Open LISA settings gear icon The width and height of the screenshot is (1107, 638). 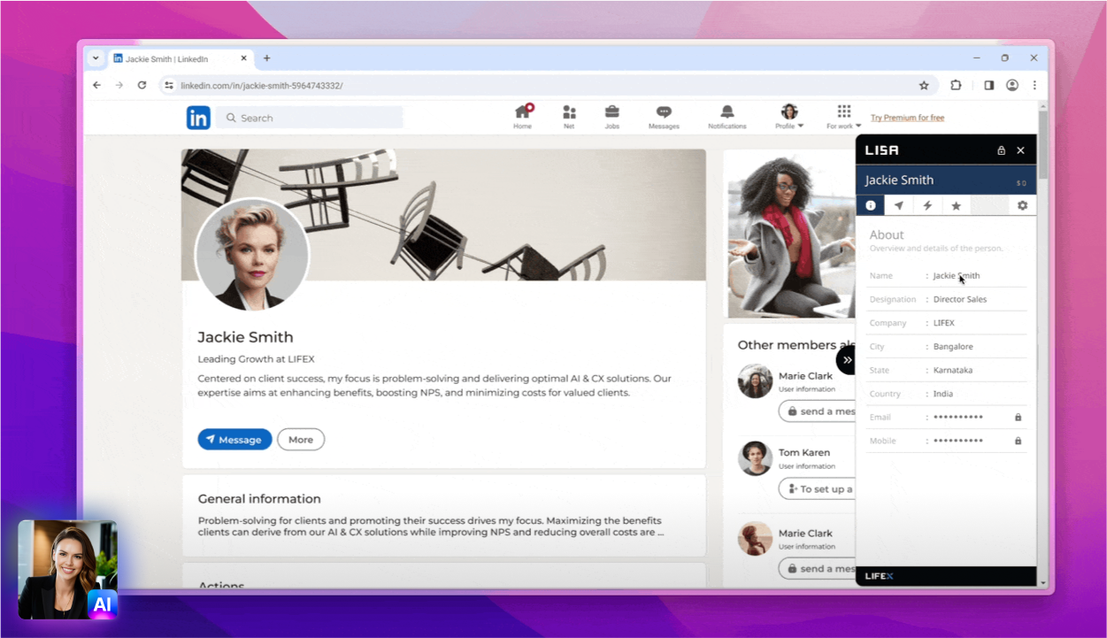(1022, 205)
